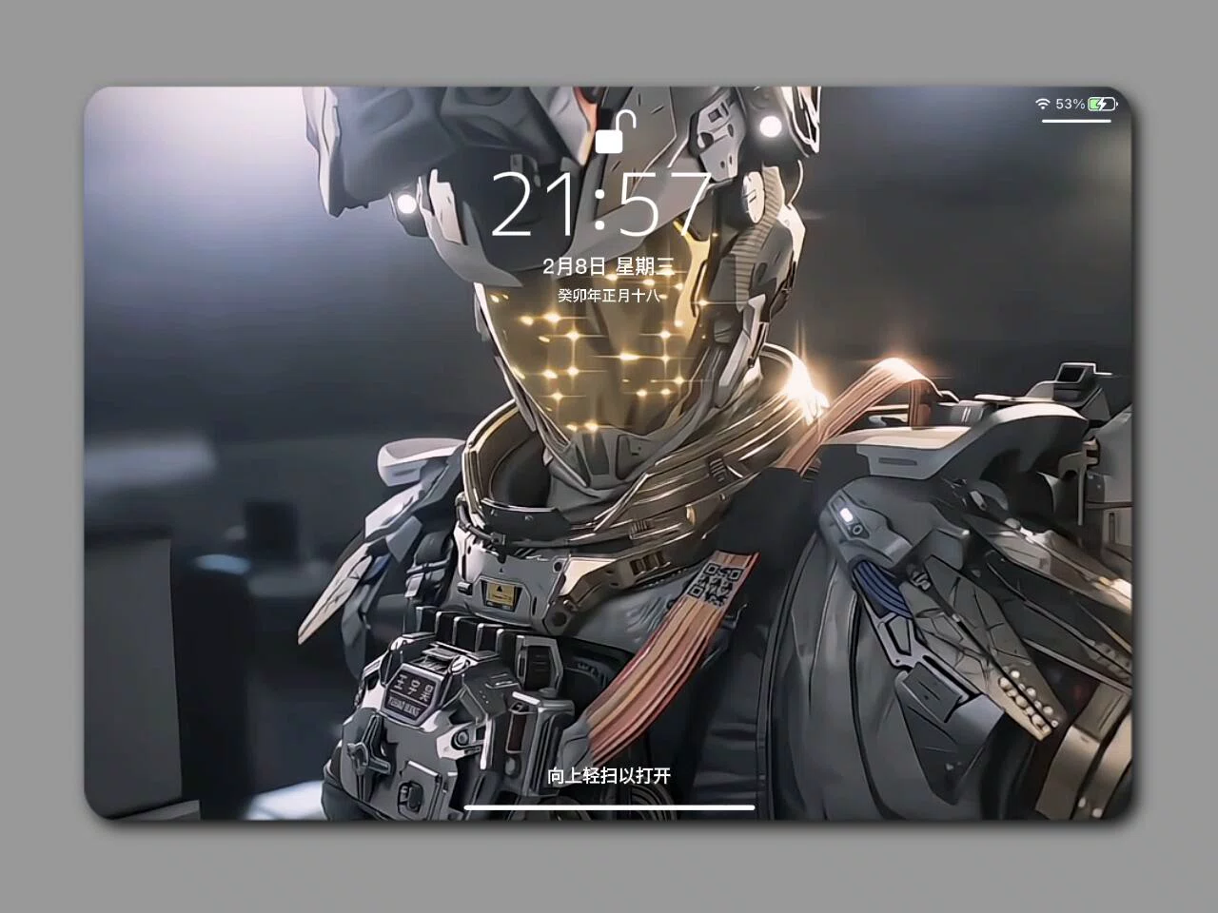Tap the 向上轻扫以打开 hint text
Viewport: 1218px width, 913px height.
click(x=609, y=776)
